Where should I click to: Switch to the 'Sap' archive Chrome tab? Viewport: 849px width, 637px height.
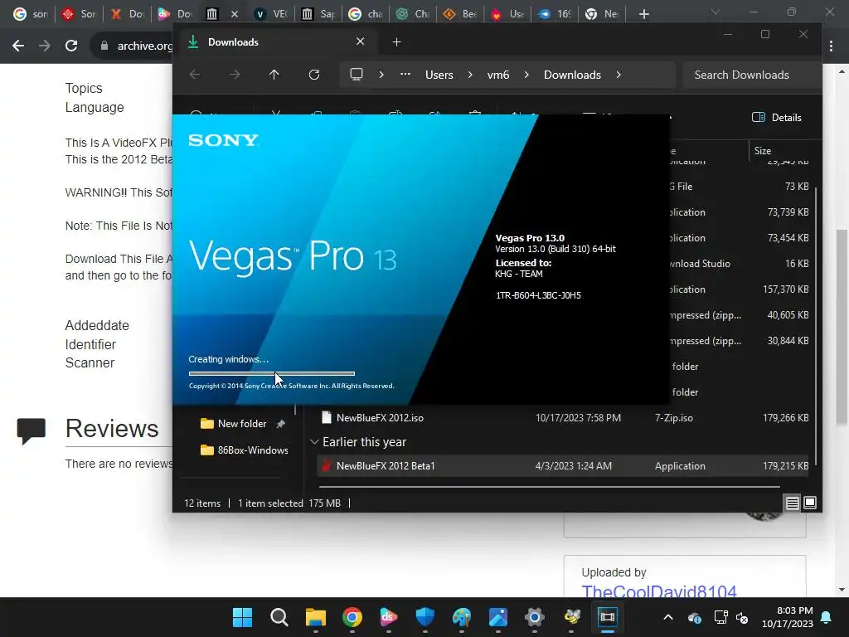pyautogui.click(x=318, y=14)
